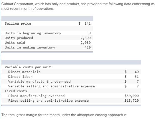Viewport: 165px width, 119px height.
Task: Click the selling price value 141
Action: tap(88, 24)
